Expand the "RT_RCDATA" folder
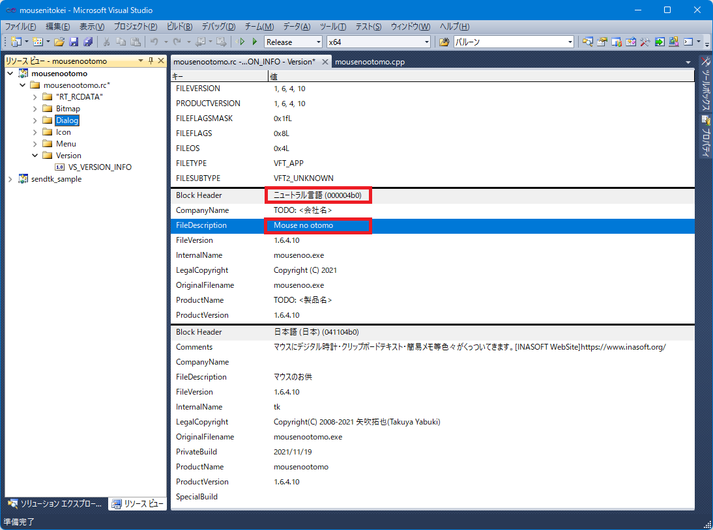Viewport: 713px width, 530px height. 35,97
